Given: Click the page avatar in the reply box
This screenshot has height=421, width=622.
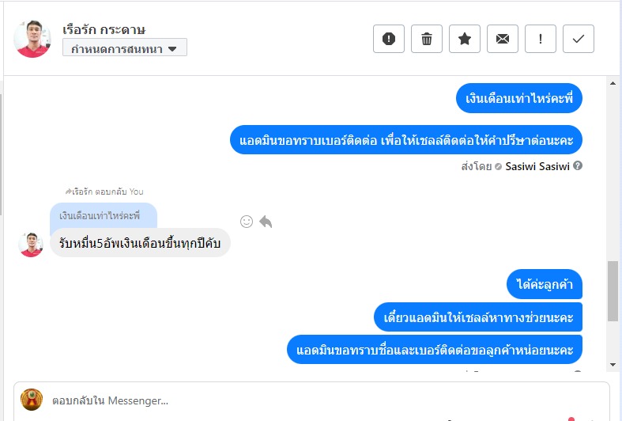Looking at the screenshot, I should (x=32, y=399).
